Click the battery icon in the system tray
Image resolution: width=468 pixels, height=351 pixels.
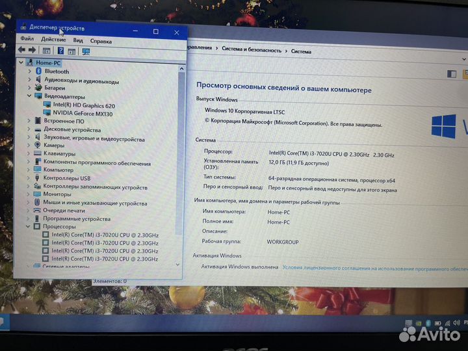pyautogui.click(x=437, y=323)
